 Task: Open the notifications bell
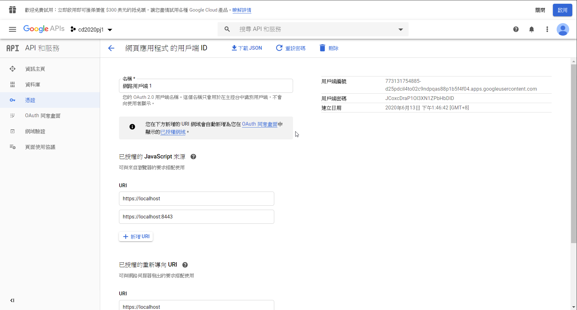tap(531, 29)
